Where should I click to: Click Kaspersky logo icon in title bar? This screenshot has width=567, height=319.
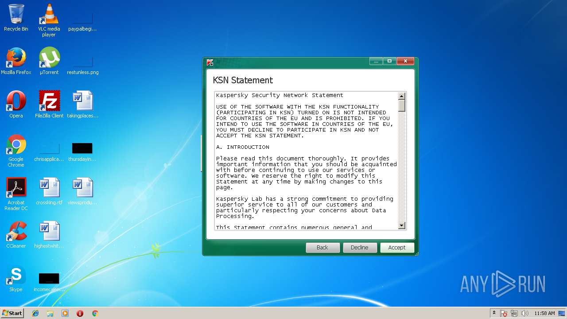click(x=210, y=62)
